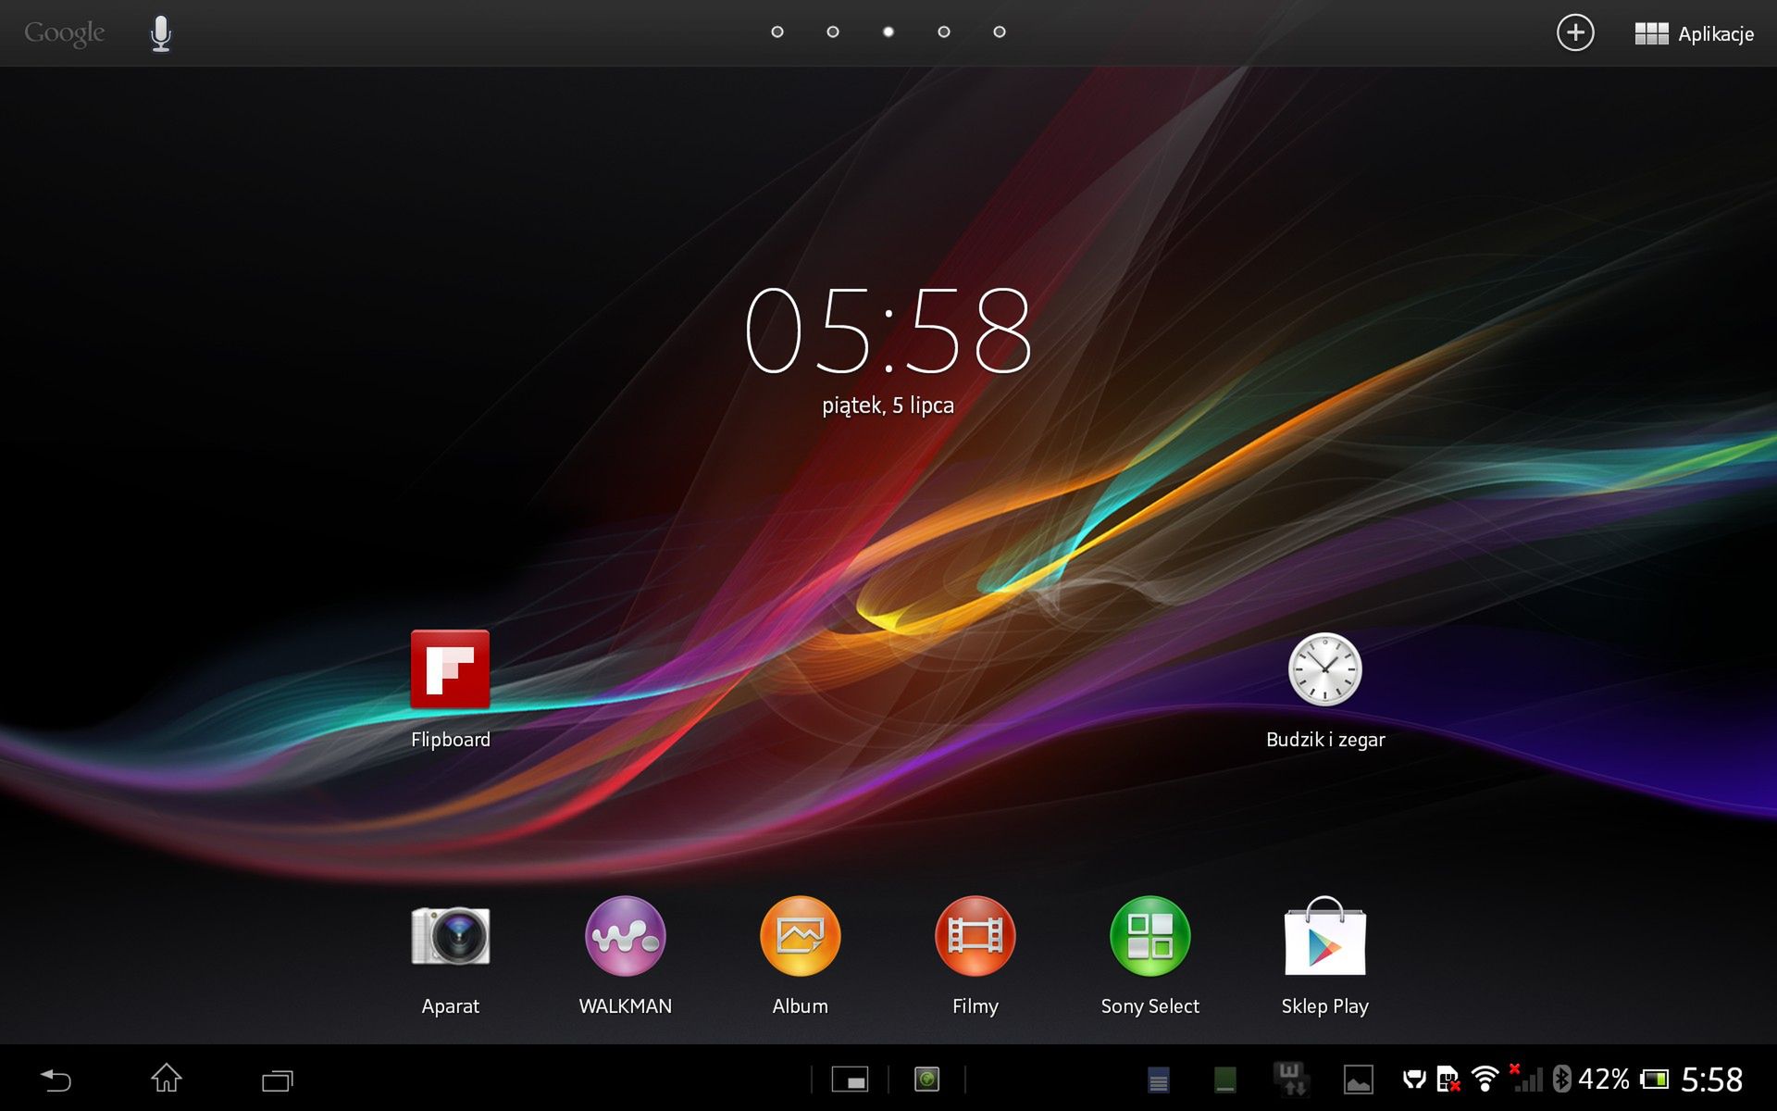This screenshot has height=1111, width=1777.
Task: Tap the Google voice search microphone
Action: point(161,33)
